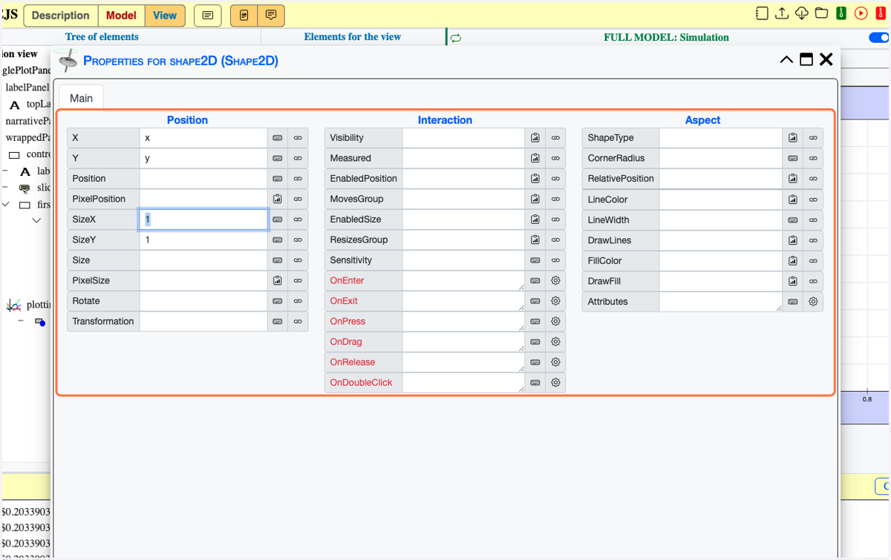Image resolution: width=891 pixels, height=560 pixels.
Task: Collapse the nested chevron below 'firs'
Action: (36, 220)
